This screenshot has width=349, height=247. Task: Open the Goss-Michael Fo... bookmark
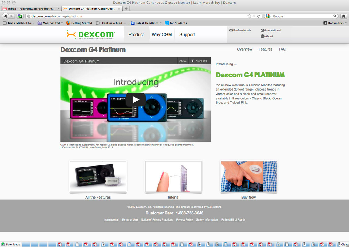(x=18, y=23)
